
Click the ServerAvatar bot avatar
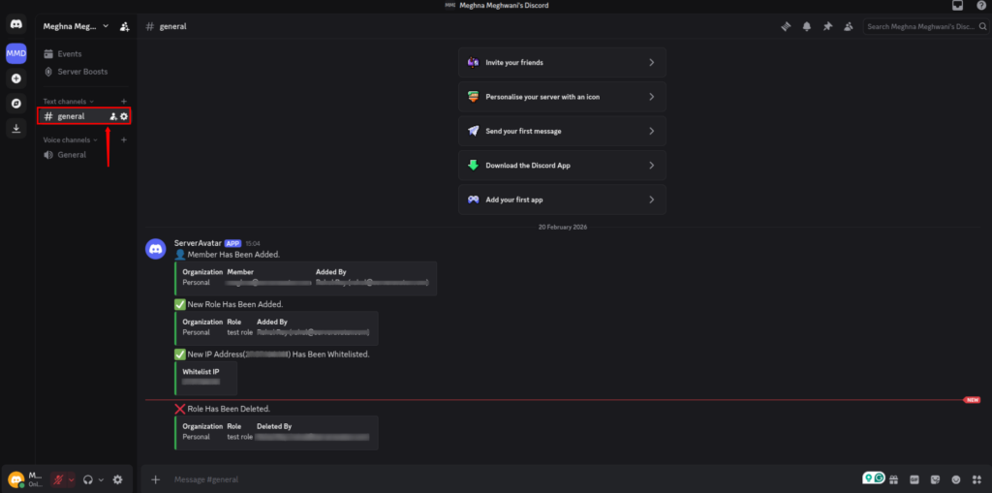pos(156,249)
